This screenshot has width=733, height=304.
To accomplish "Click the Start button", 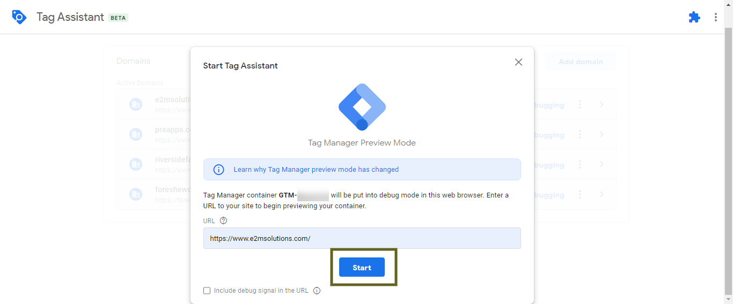I will (x=362, y=267).
